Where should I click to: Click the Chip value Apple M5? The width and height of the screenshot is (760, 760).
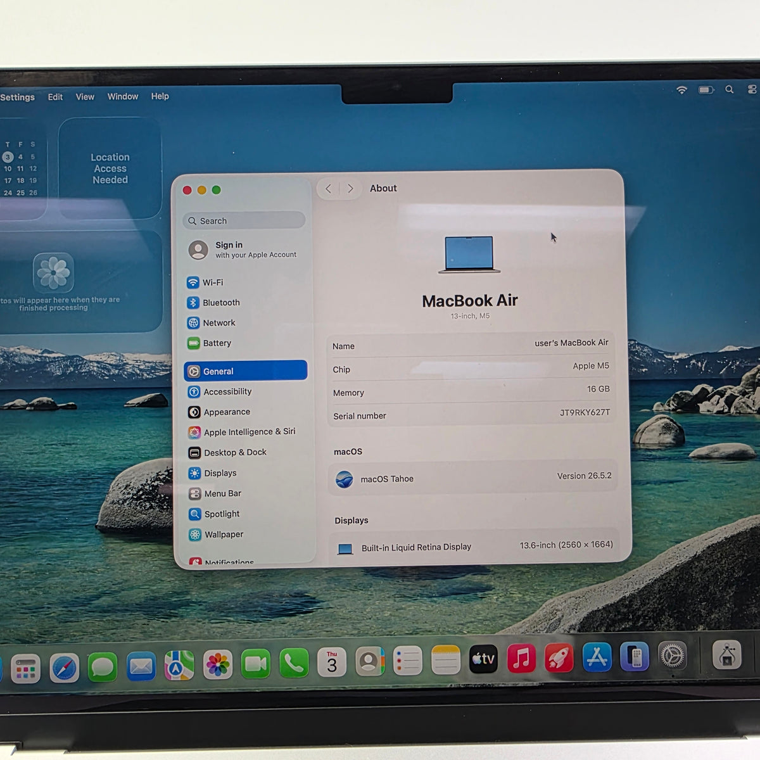coord(591,366)
